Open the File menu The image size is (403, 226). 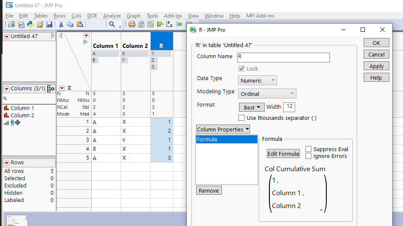coord(9,16)
